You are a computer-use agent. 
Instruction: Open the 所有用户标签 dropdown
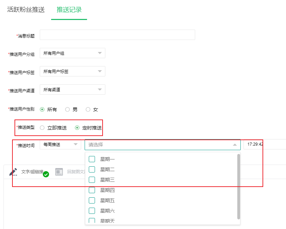point(72,71)
